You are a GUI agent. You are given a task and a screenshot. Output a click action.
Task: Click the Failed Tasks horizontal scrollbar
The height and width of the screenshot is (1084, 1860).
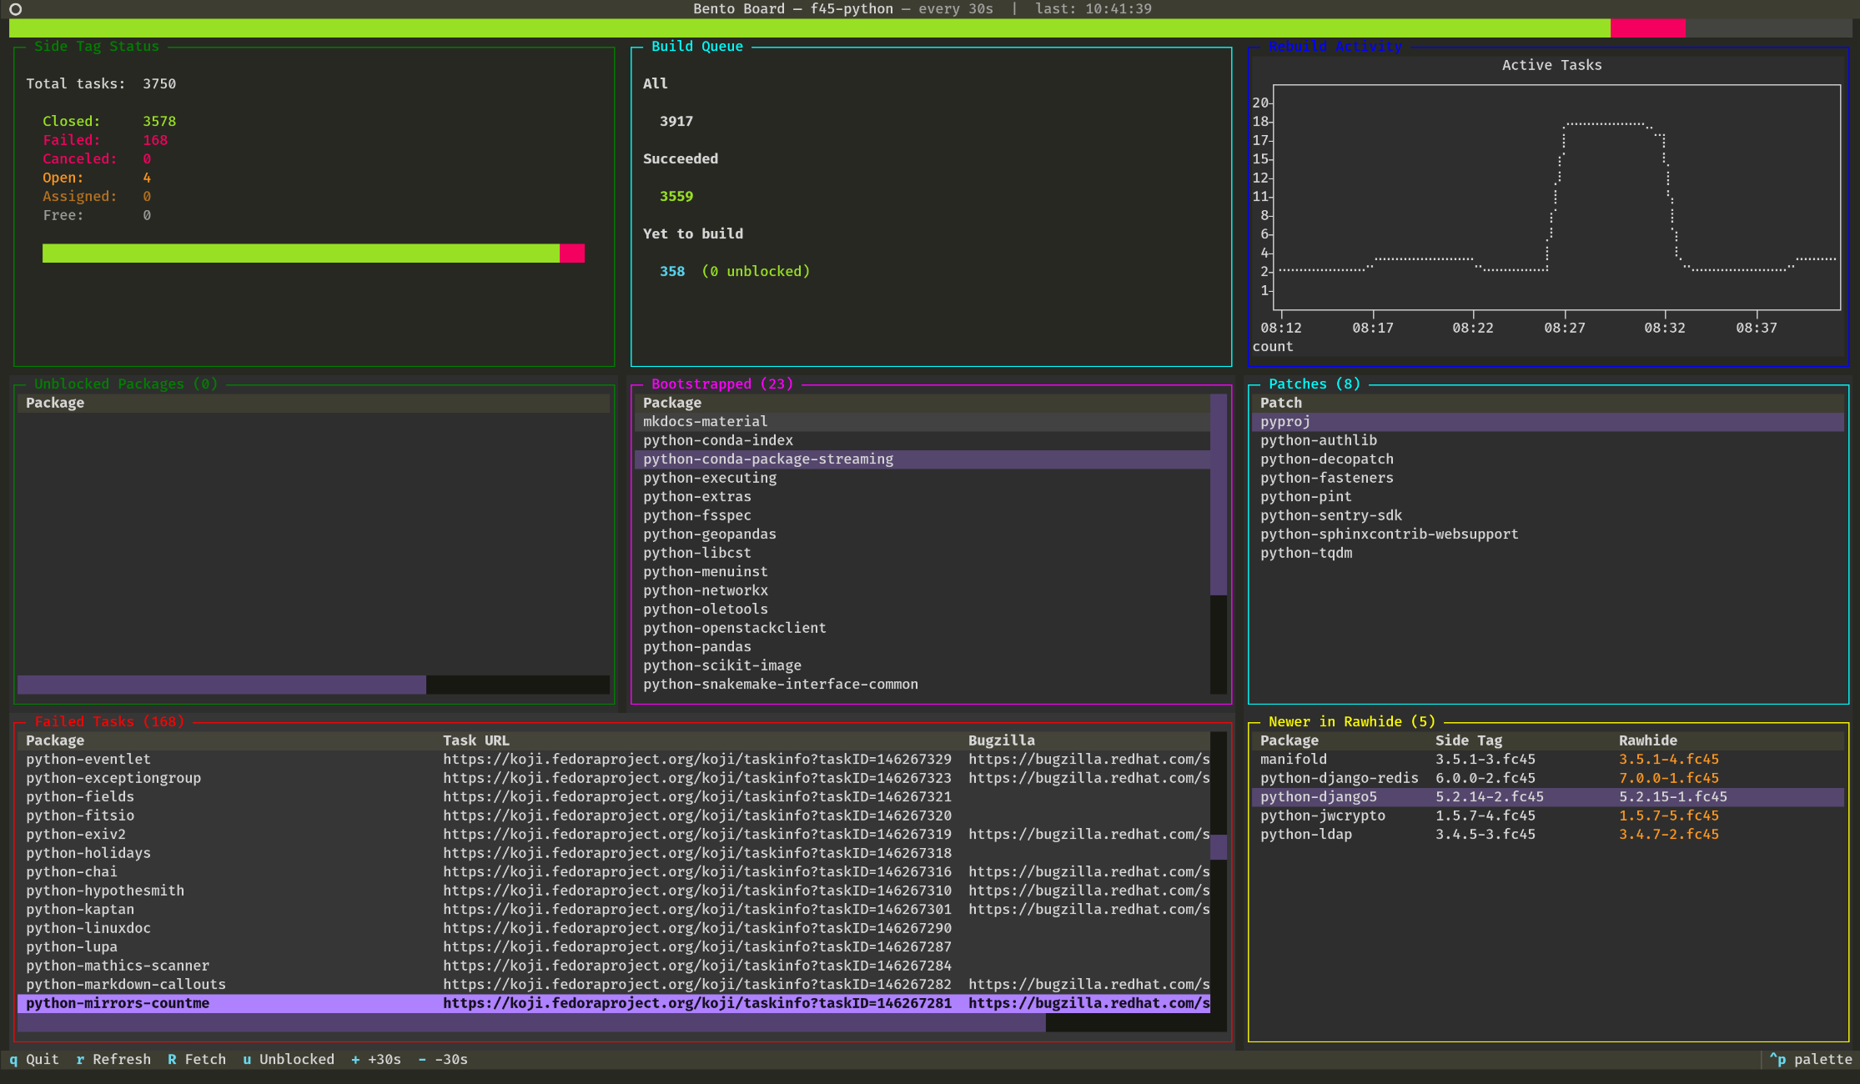[622, 1022]
